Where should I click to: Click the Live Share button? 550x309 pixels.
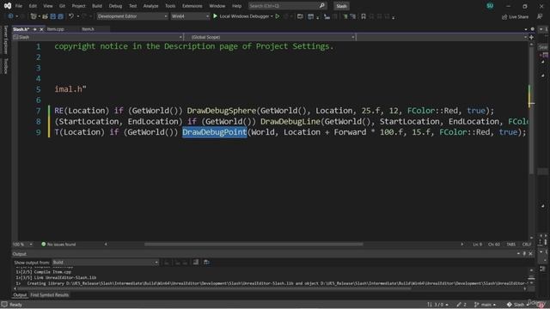(515, 17)
